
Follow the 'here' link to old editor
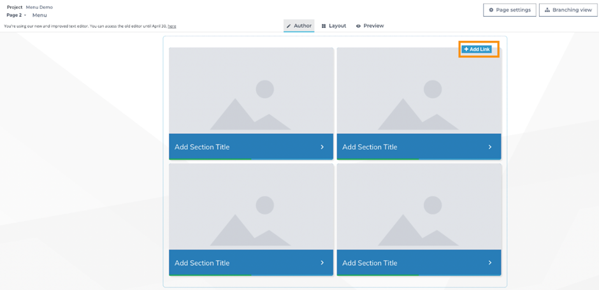point(172,26)
